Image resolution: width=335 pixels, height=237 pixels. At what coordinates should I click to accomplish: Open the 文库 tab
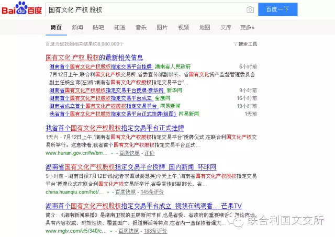[x=226, y=27]
